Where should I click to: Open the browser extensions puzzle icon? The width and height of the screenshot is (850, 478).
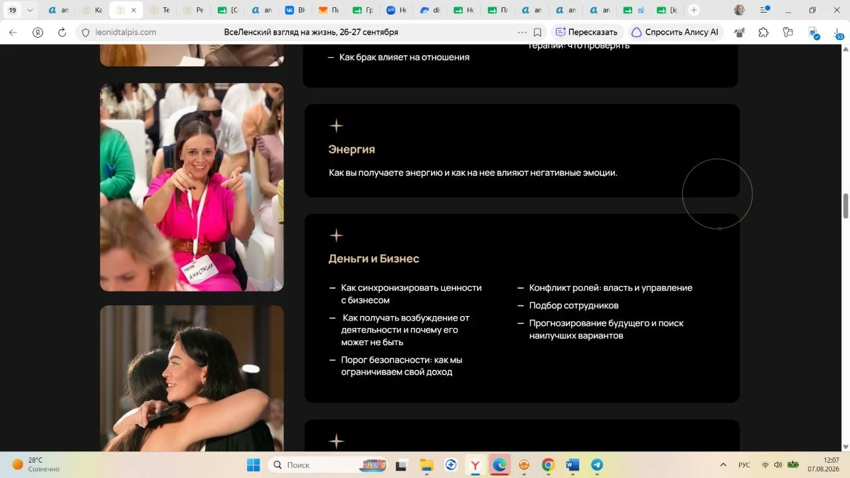(x=763, y=32)
